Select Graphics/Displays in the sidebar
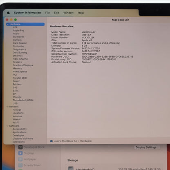The image size is (170, 170). tap(23, 65)
